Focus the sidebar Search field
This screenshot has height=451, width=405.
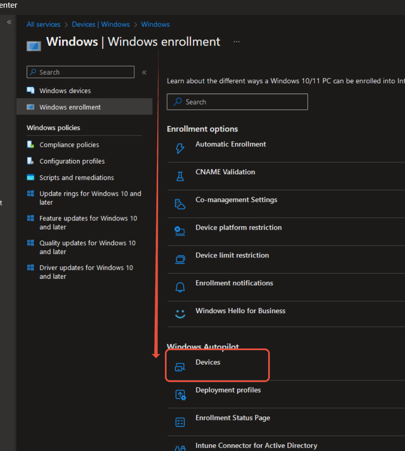point(80,72)
